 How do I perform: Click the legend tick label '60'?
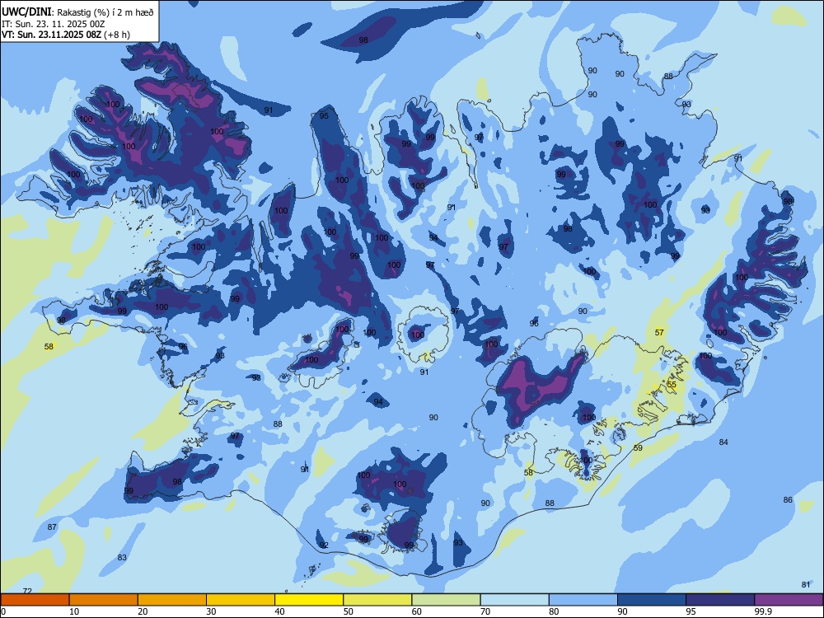tap(417, 611)
